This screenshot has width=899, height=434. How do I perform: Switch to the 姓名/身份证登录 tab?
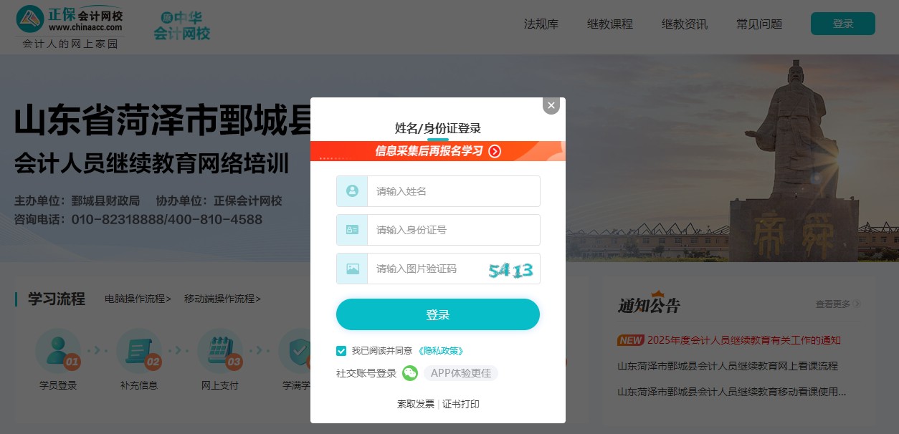pyautogui.click(x=438, y=128)
